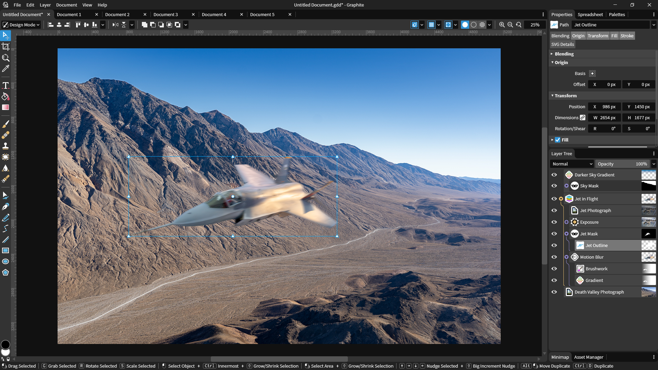Click the Stroke section button
Image resolution: width=658 pixels, height=370 pixels.
coord(627,36)
